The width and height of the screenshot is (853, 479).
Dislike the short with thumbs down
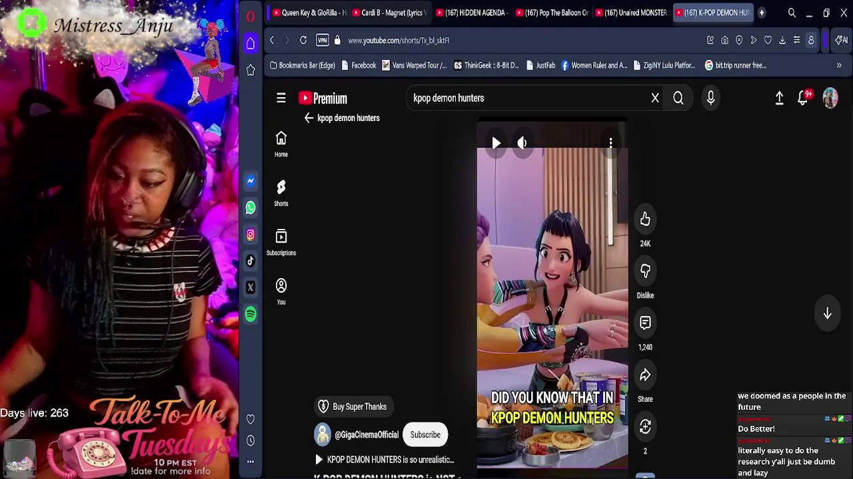645,271
